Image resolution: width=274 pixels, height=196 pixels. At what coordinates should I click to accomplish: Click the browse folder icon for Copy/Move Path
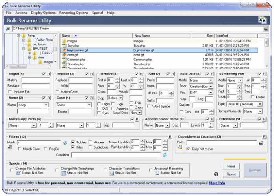[x=261, y=143]
